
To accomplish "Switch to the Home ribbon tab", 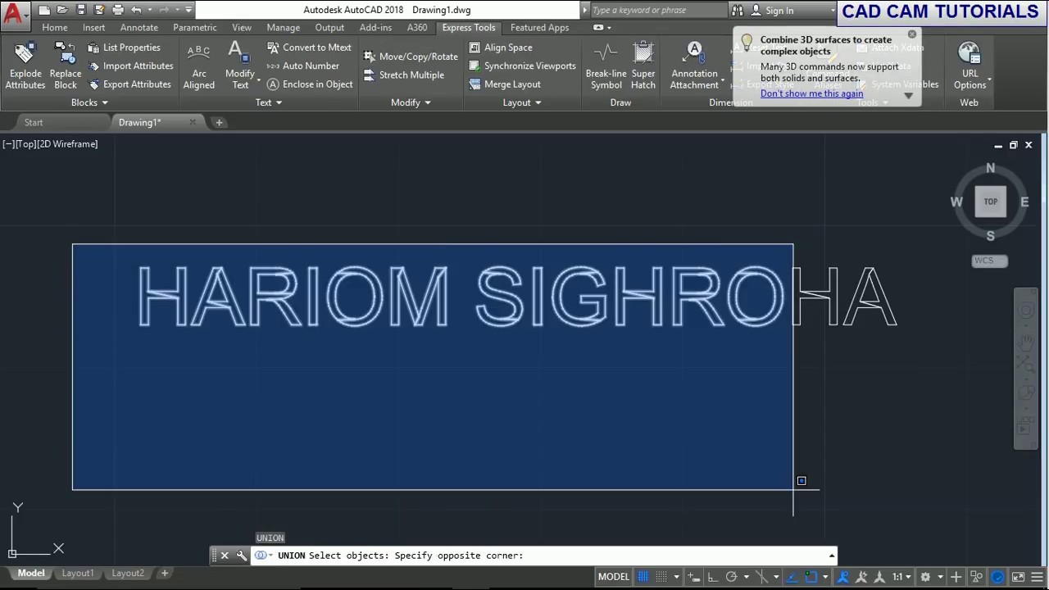I will click(x=55, y=27).
